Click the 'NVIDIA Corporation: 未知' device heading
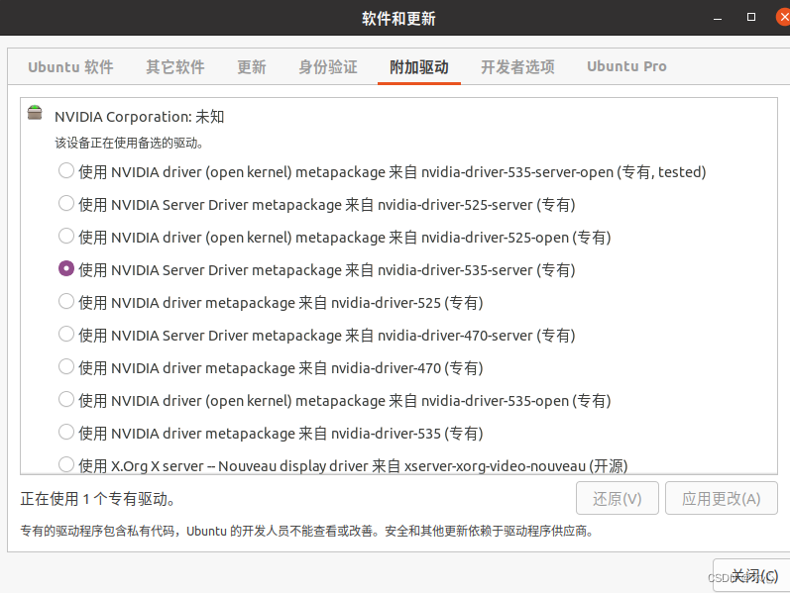The height and width of the screenshot is (593, 790). (139, 117)
